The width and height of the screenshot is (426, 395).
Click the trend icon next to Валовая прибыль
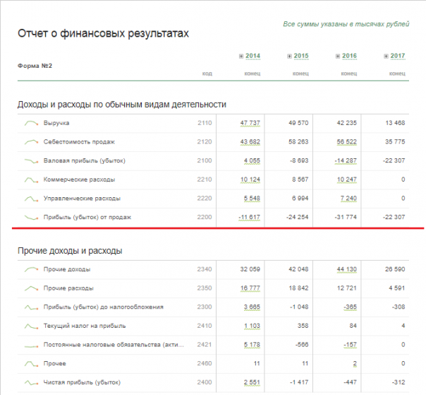tap(32, 161)
